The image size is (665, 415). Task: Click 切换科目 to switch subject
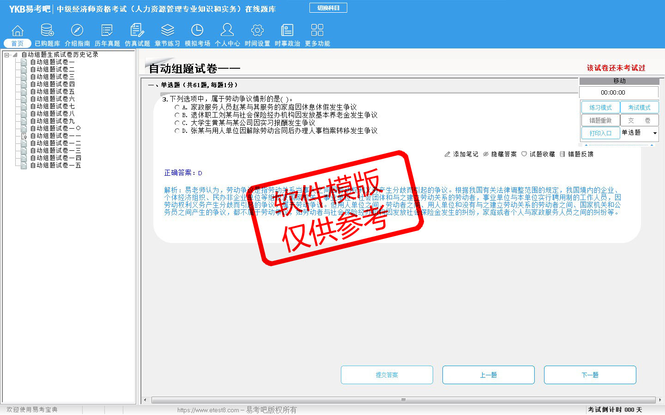328,8
